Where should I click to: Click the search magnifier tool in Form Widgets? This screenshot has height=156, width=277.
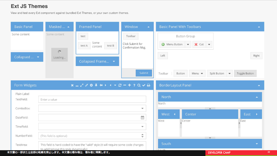click(139, 85)
